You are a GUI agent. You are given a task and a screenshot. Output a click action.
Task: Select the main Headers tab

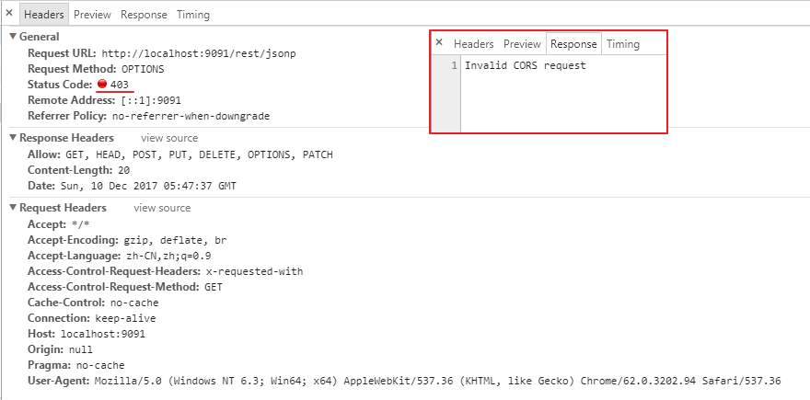[x=44, y=15]
